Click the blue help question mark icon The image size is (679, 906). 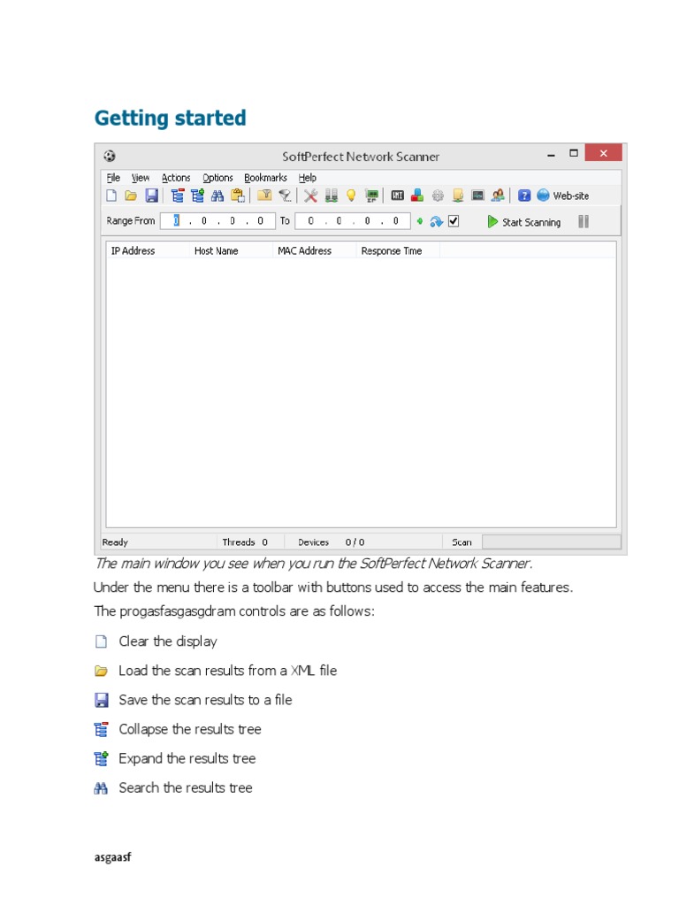(524, 196)
